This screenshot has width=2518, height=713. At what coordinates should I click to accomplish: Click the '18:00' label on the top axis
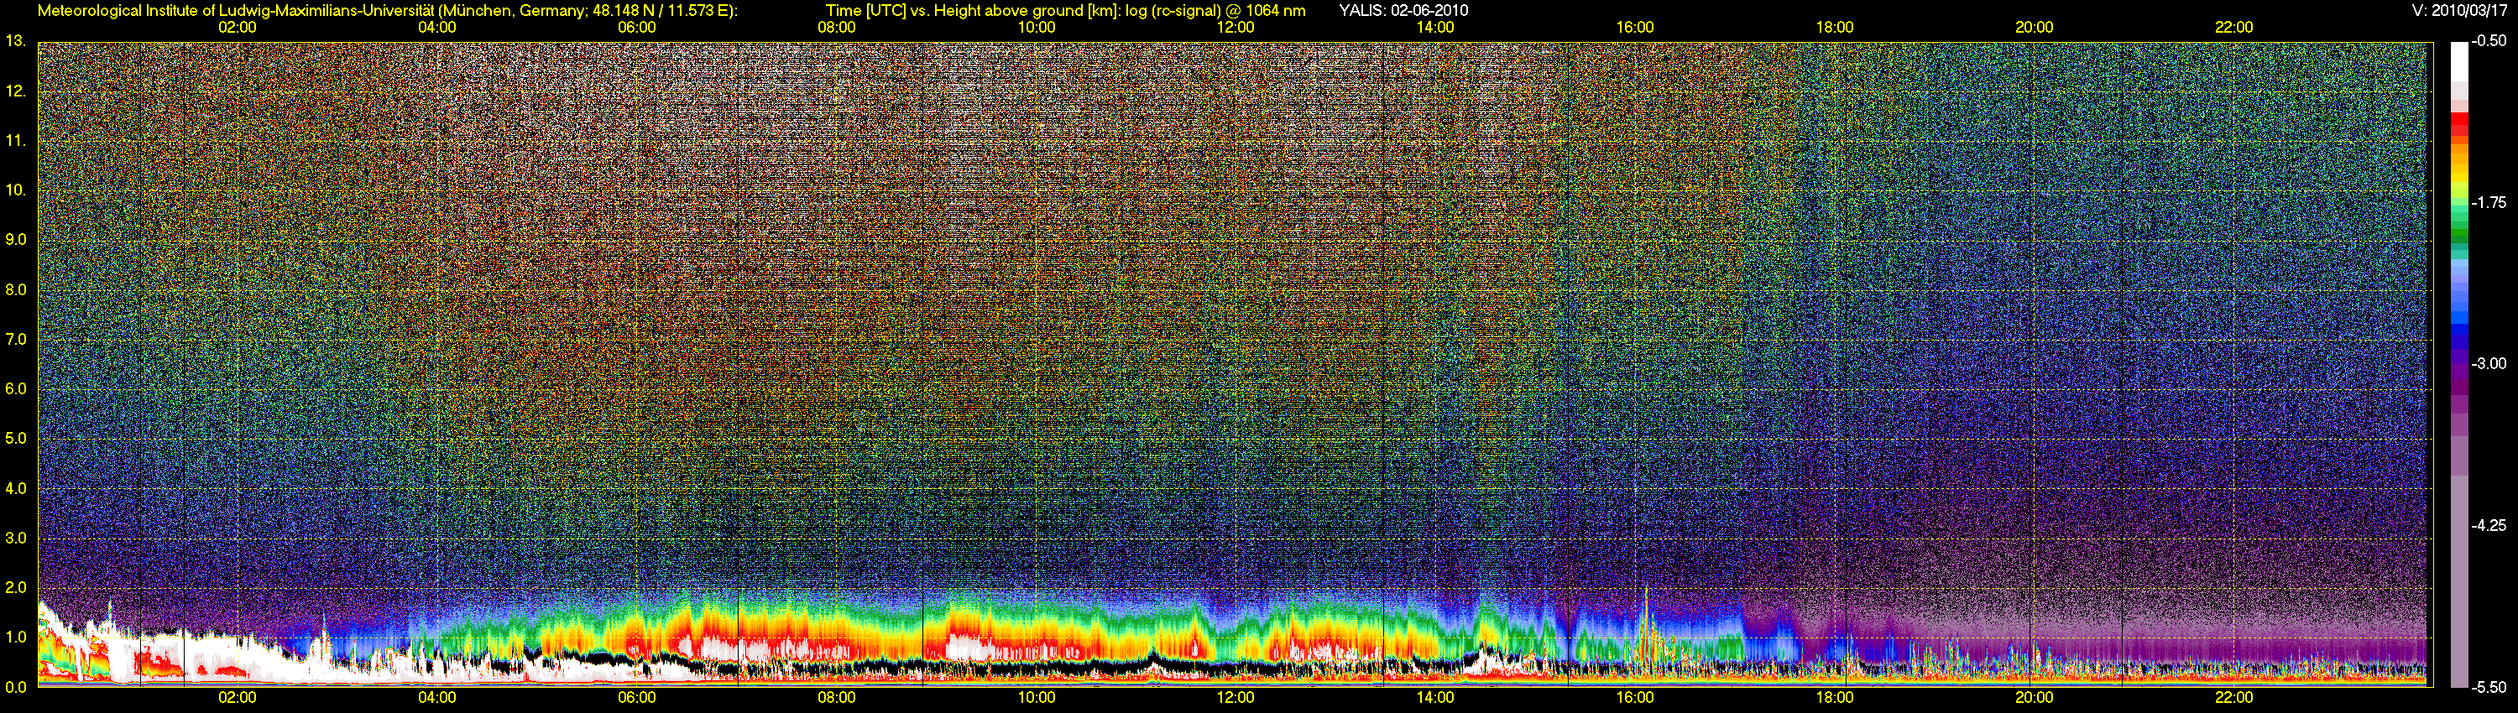pos(1835,28)
